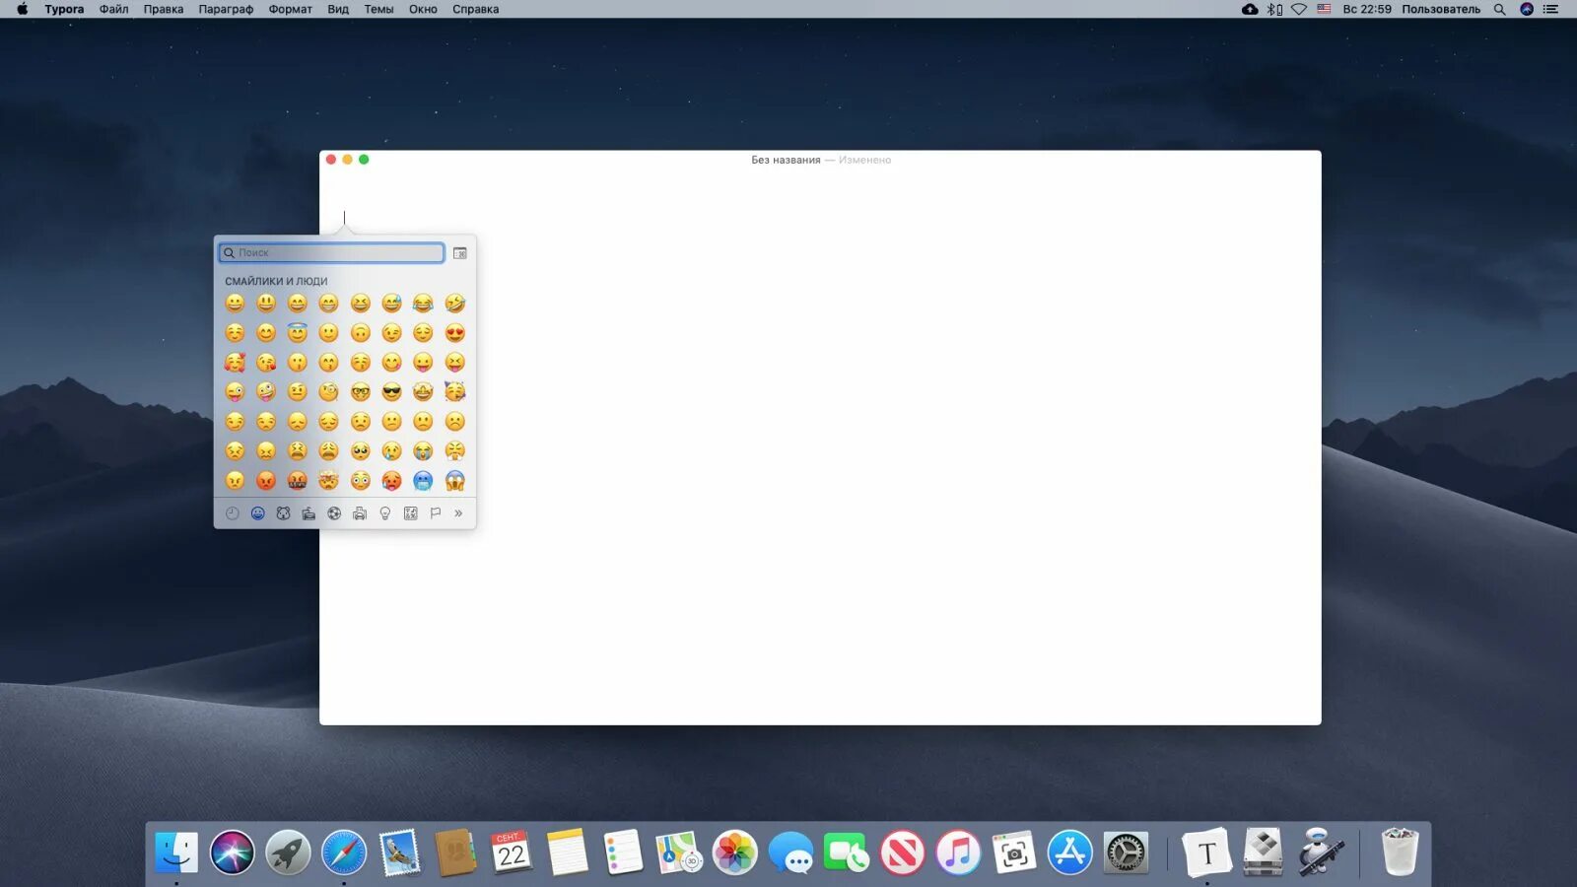Insert the cursing face with symbols emoji

point(298,481)
